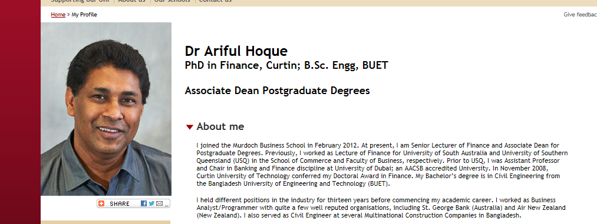Click My Profile breadcrumb text
The height and width of the screenshot is (224, 597).
(x=84, y=15)
